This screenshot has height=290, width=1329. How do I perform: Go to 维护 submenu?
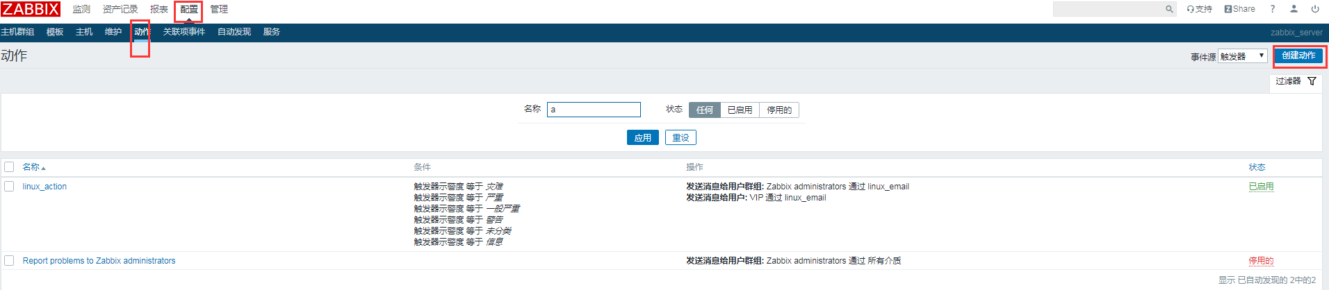(113, 32)
